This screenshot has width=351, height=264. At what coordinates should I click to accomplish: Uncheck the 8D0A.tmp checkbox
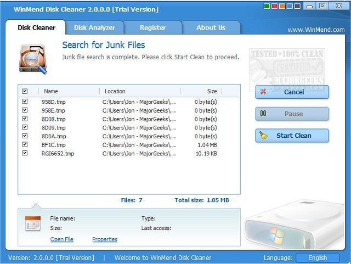tap(25, 136)
